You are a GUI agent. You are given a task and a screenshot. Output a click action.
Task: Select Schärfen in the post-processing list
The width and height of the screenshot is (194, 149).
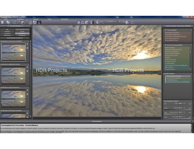point(167,57)
